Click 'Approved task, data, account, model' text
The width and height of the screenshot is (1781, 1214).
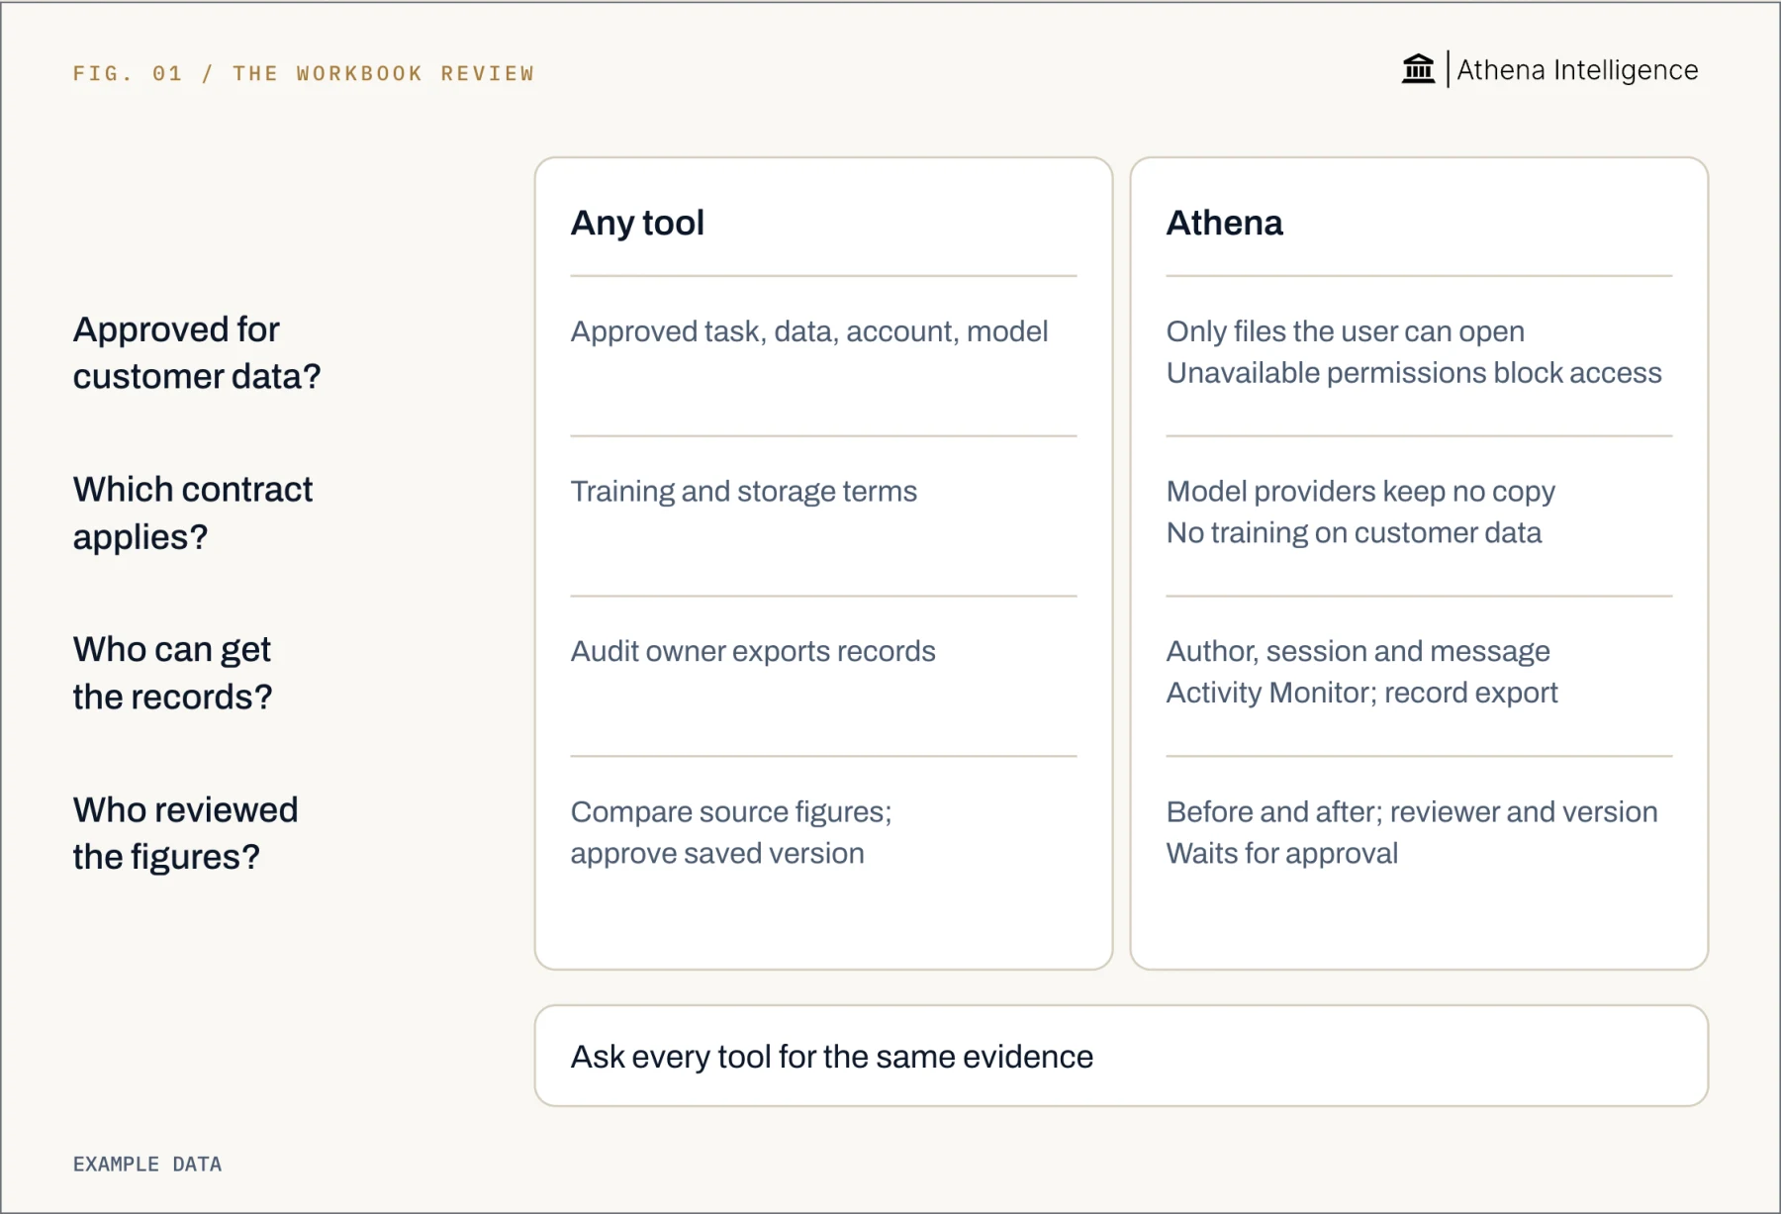point(809,331)
